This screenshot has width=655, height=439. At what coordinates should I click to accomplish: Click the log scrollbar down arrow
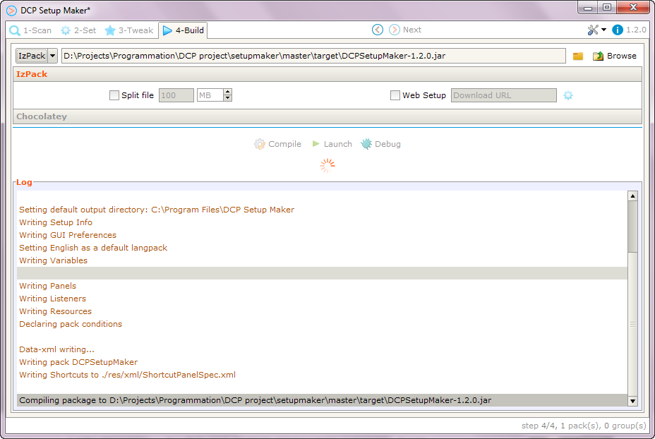coord(632,401)
